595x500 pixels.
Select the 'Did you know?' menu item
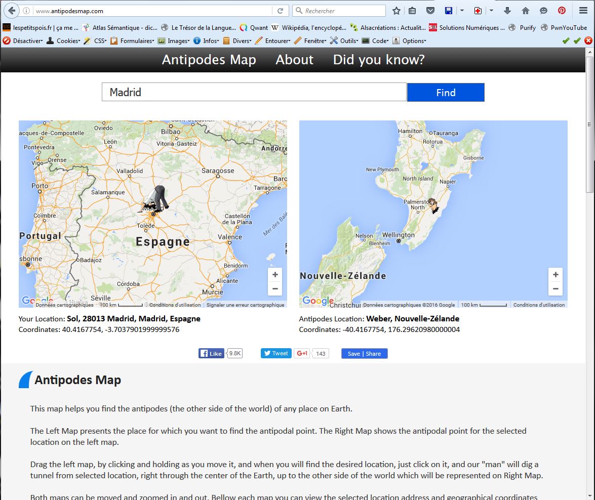pyautogui.click(x=378, y=60)
